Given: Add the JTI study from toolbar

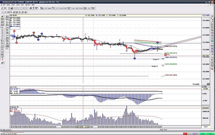Looking at the screenshot, I should 57,8.
